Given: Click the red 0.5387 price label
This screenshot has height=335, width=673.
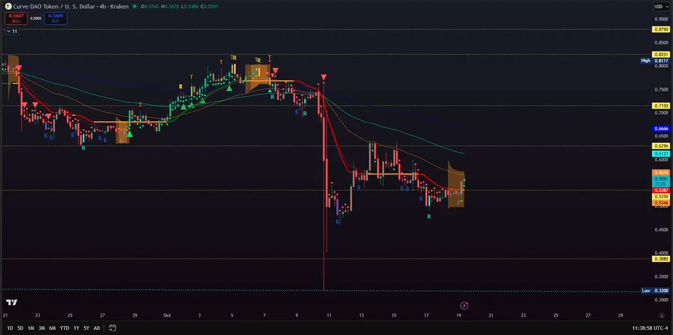Looking at the screenshot, I should tap(660, 190).
